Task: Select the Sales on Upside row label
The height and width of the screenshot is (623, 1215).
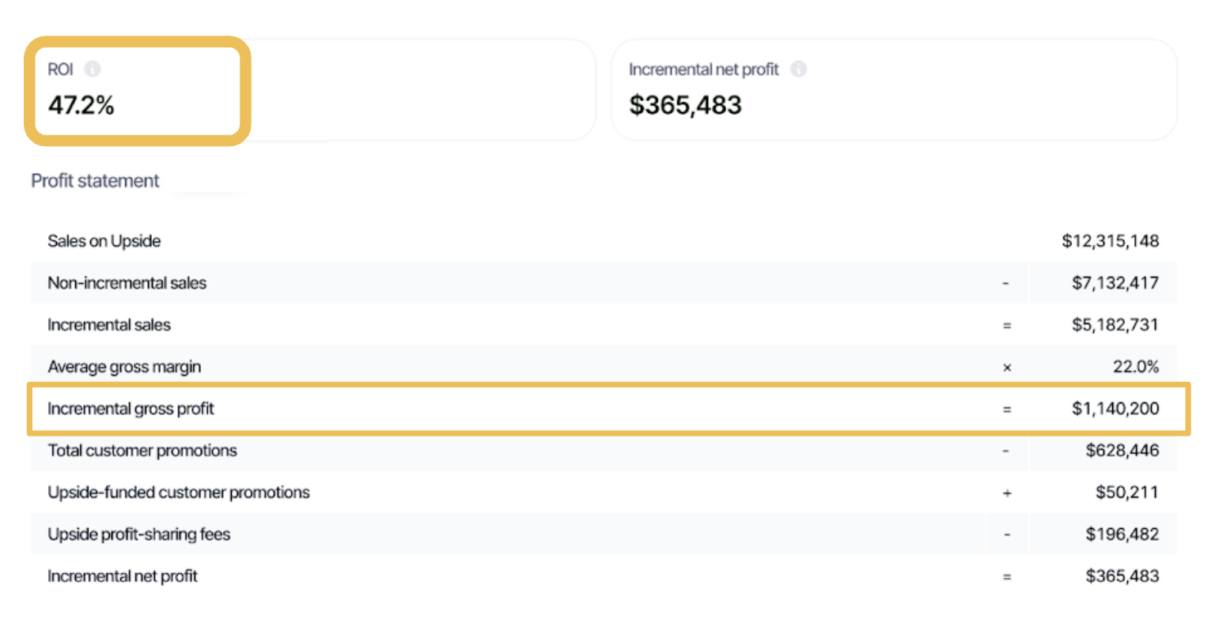Action: tap(104, 241)
